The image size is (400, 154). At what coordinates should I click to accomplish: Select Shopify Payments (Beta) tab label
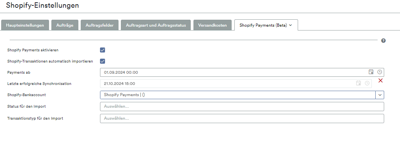(263, 25)
